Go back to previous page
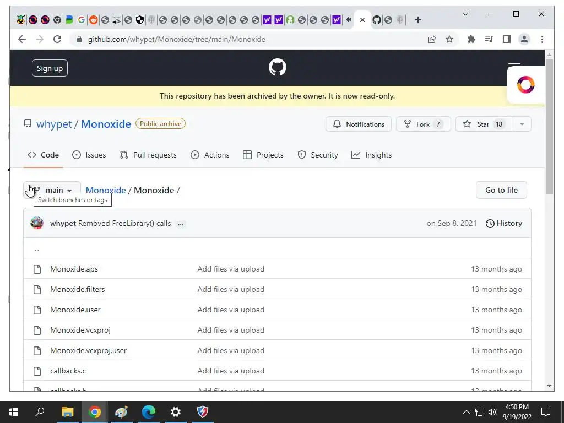The image size is (564, 423). 22,39
